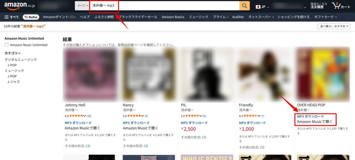
Task: Open the ミュージック nav item
Action: [x=199, y=17]
